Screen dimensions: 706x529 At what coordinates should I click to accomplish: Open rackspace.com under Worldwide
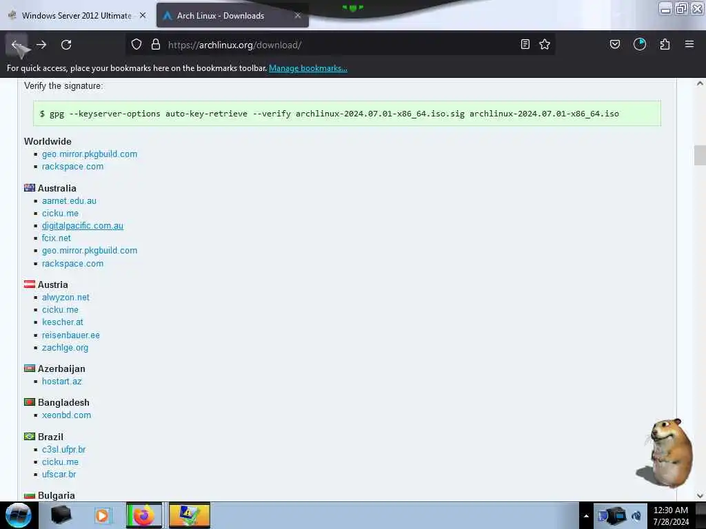[72, 167]
